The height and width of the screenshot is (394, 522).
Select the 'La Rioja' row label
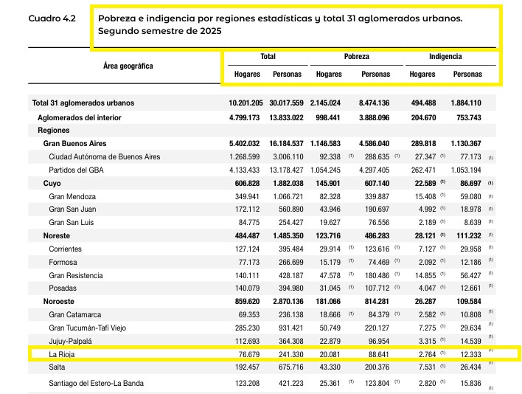coord(62,354)
